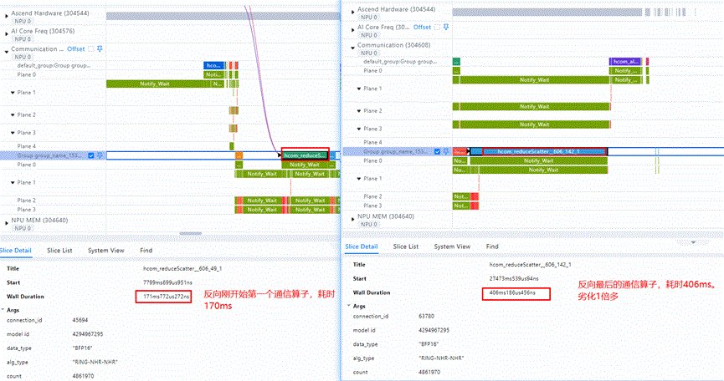
Task: Uncheck the Group group_name_153 checkbox in right view
Action: pos(437,151)
